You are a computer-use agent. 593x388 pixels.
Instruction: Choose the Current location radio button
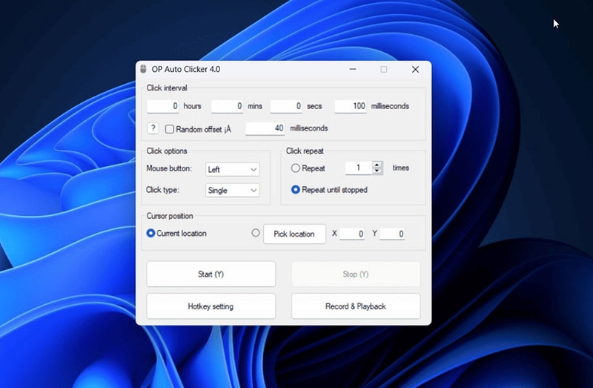coord(150,233)
